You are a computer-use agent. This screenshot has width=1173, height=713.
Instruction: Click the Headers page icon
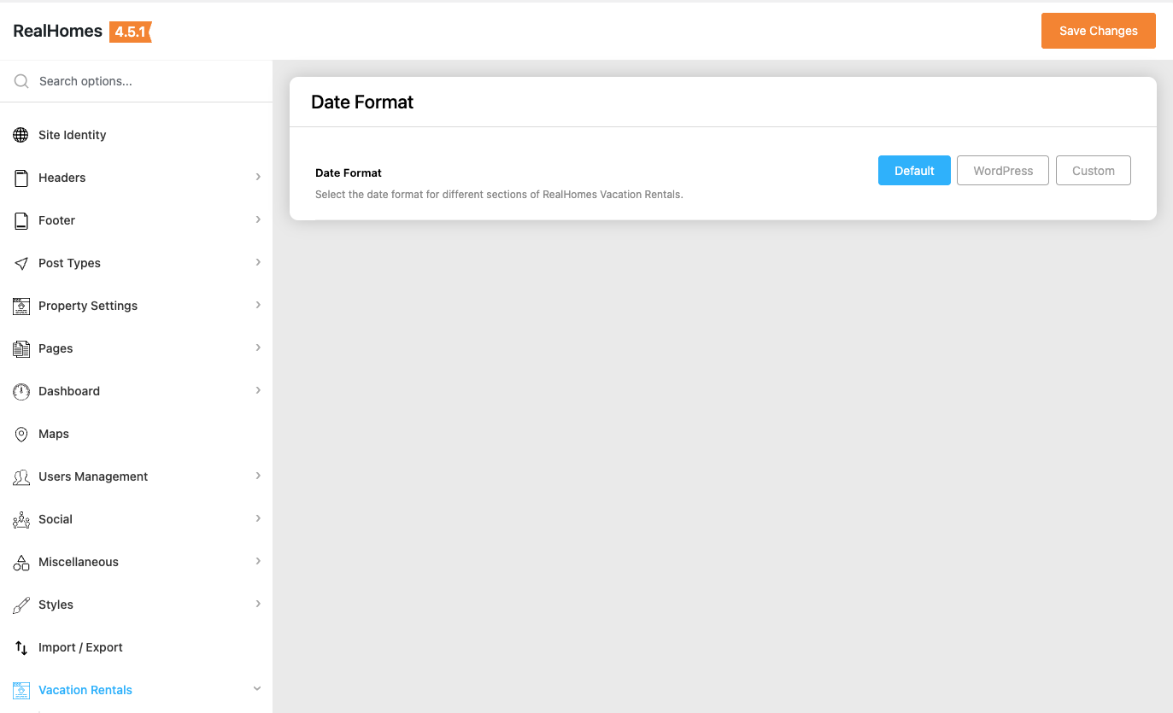click(21, 178)
